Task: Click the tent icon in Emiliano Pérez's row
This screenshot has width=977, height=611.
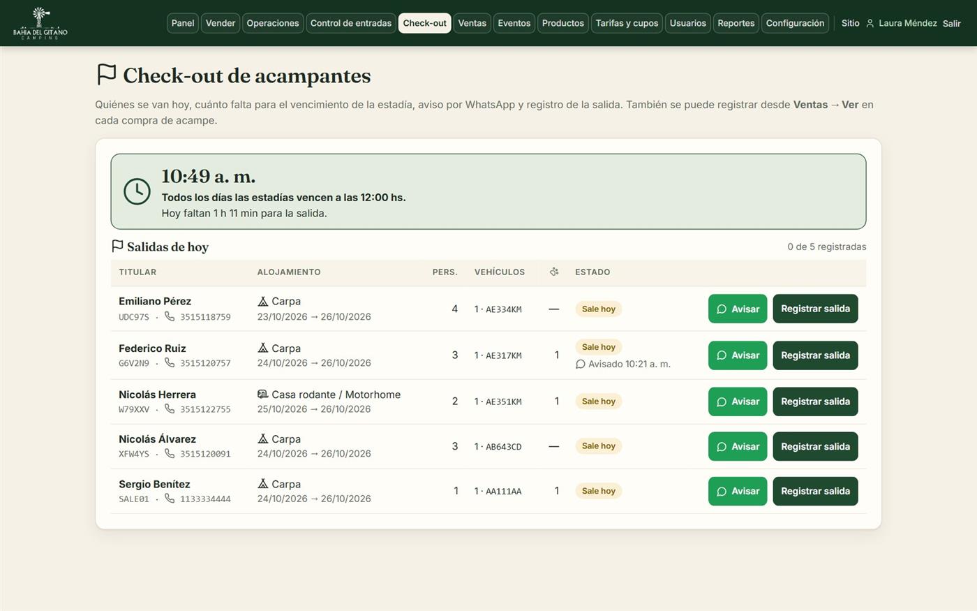Action: click(x=263, y=302)
